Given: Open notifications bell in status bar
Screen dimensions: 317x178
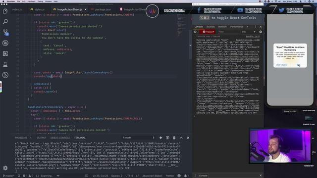Looking at the screenshot, I should point(186,176).
